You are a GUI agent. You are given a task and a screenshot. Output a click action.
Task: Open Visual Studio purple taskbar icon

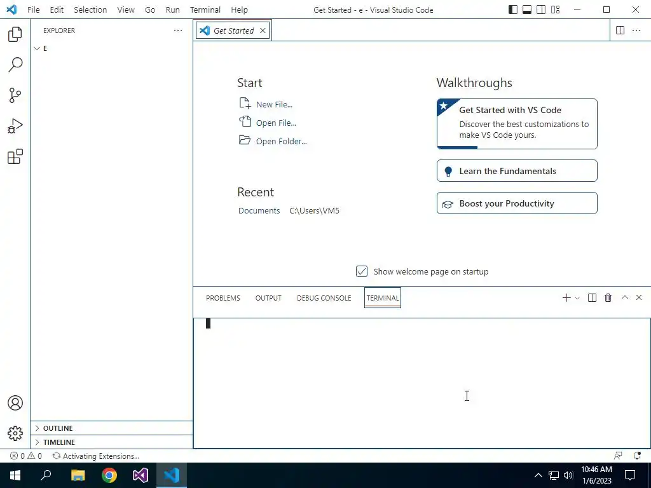[x=140, y=475]
